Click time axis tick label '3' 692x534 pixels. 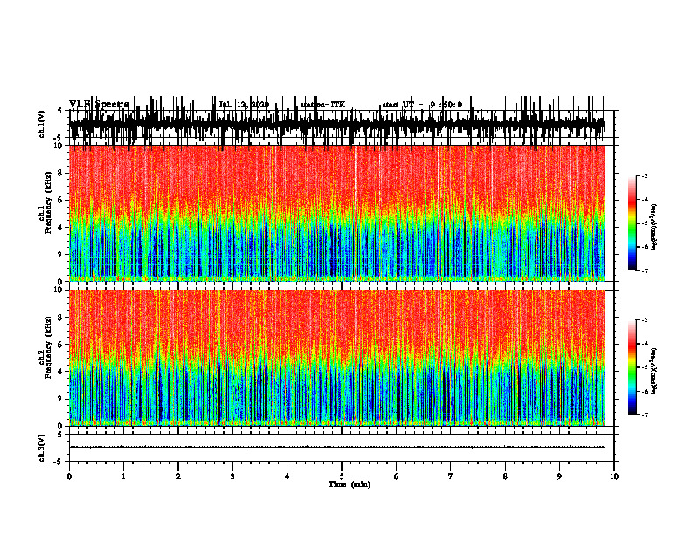232,476
